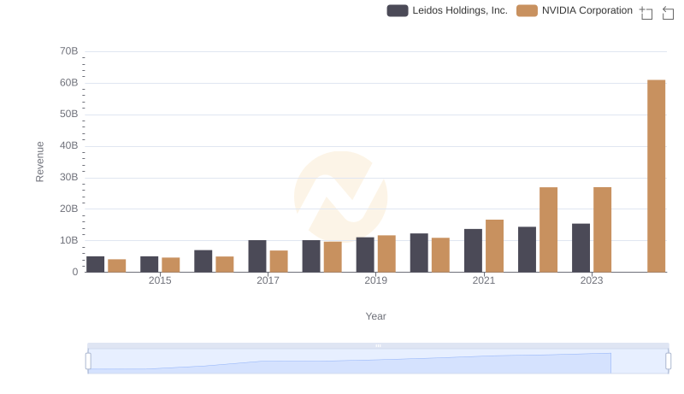This screenshot has height=394, width=684.
Task: Click the 2021 x-axis label
Action: click(x=484, y=280)
